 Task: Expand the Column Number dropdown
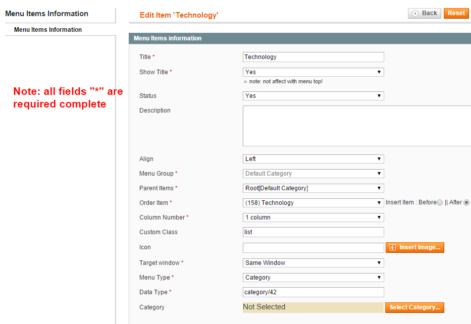(x=313, y=218)
